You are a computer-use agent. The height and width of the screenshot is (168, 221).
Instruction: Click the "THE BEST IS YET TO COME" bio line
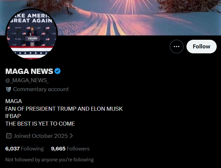40,124
